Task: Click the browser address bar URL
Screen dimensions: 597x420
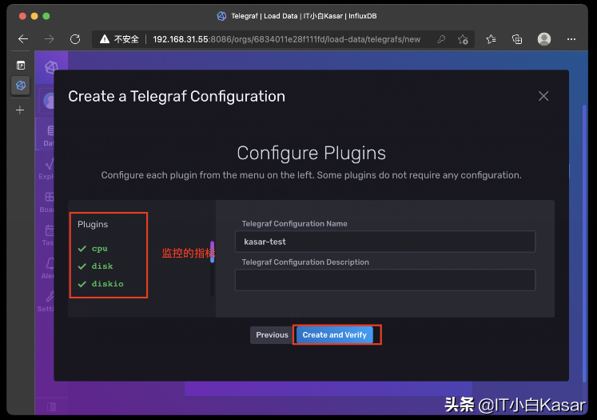Action: pos(286,39)
